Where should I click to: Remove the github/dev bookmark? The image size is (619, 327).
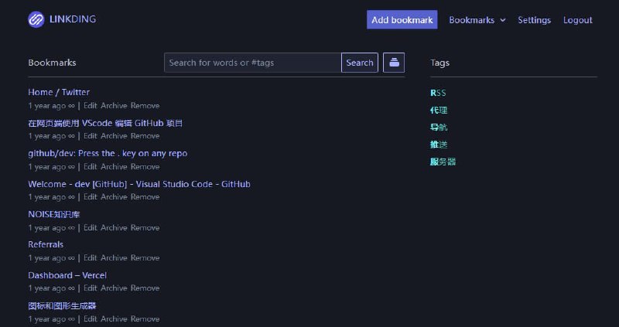[145, 167]
